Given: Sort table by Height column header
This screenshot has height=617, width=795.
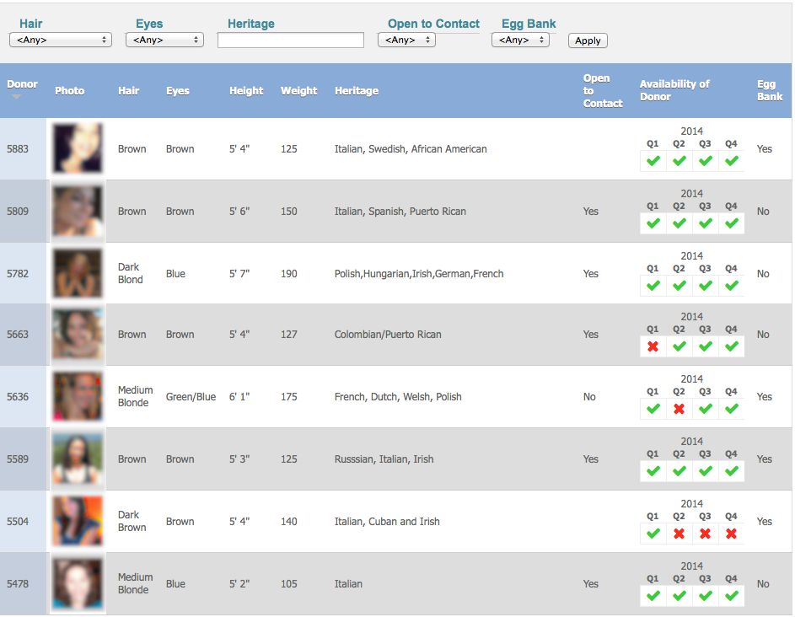Looking at the screenshot, I should tap(246, 91).
